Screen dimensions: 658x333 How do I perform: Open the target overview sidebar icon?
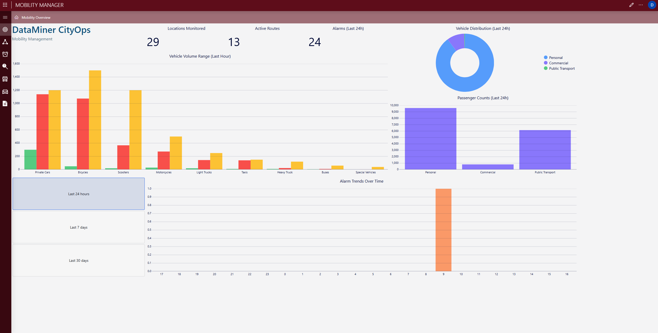pos(5,29)
